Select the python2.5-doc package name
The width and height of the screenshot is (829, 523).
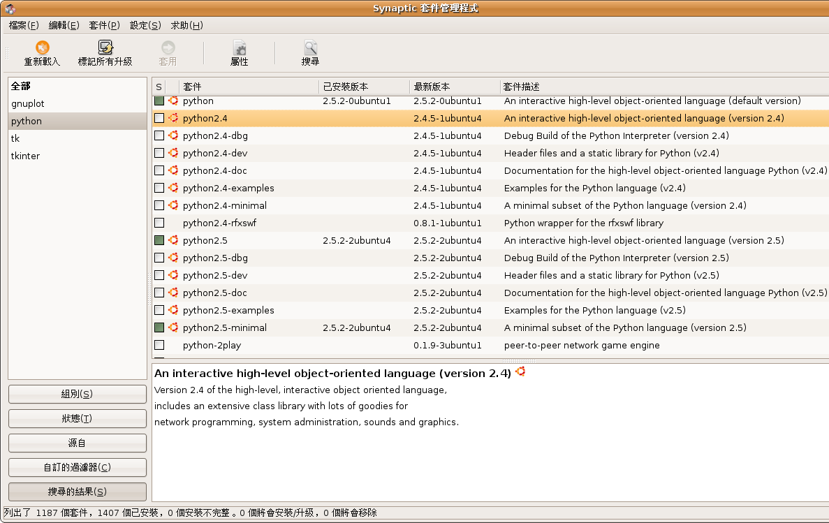tap(214, 293)
